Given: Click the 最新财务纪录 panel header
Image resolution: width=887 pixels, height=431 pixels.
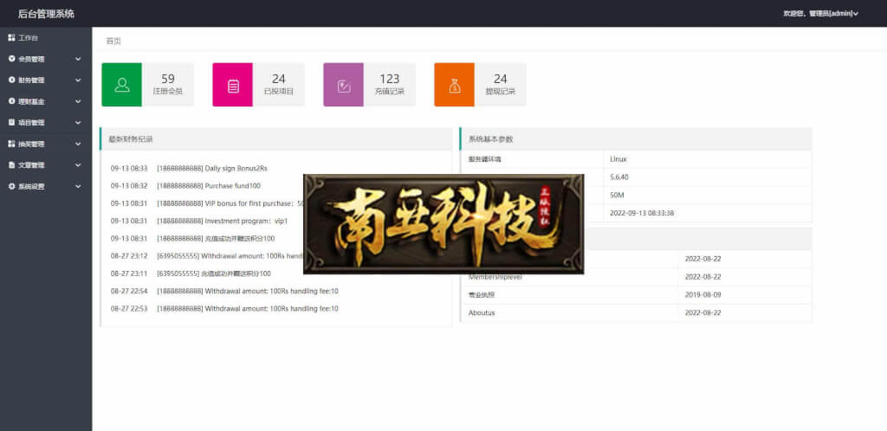Looking at the screenshot, I should 276,139.
